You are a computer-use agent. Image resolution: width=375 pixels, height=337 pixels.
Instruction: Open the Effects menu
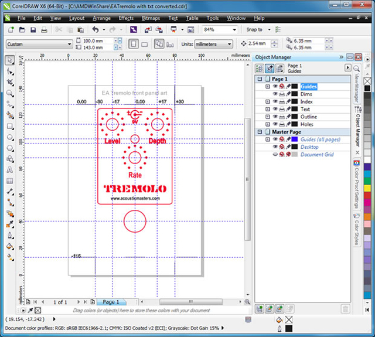[126, 18]
